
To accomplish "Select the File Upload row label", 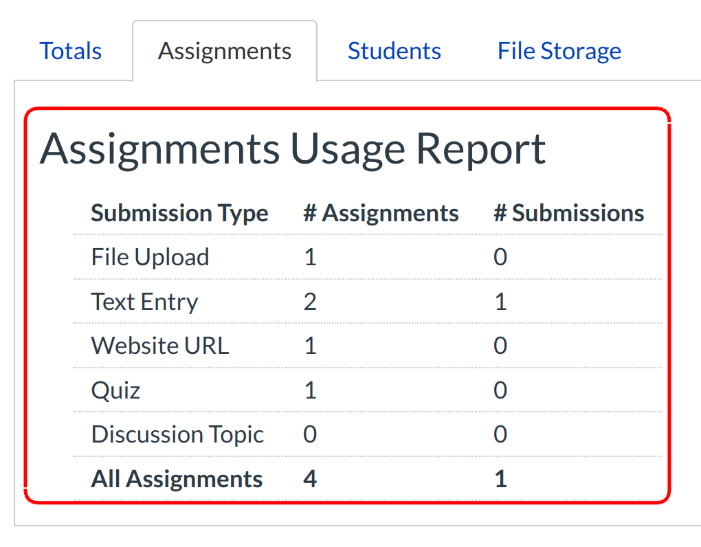I will tap(150, 257).
